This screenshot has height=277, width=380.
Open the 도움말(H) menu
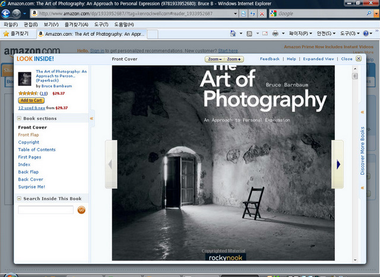(x=124, y=24)
